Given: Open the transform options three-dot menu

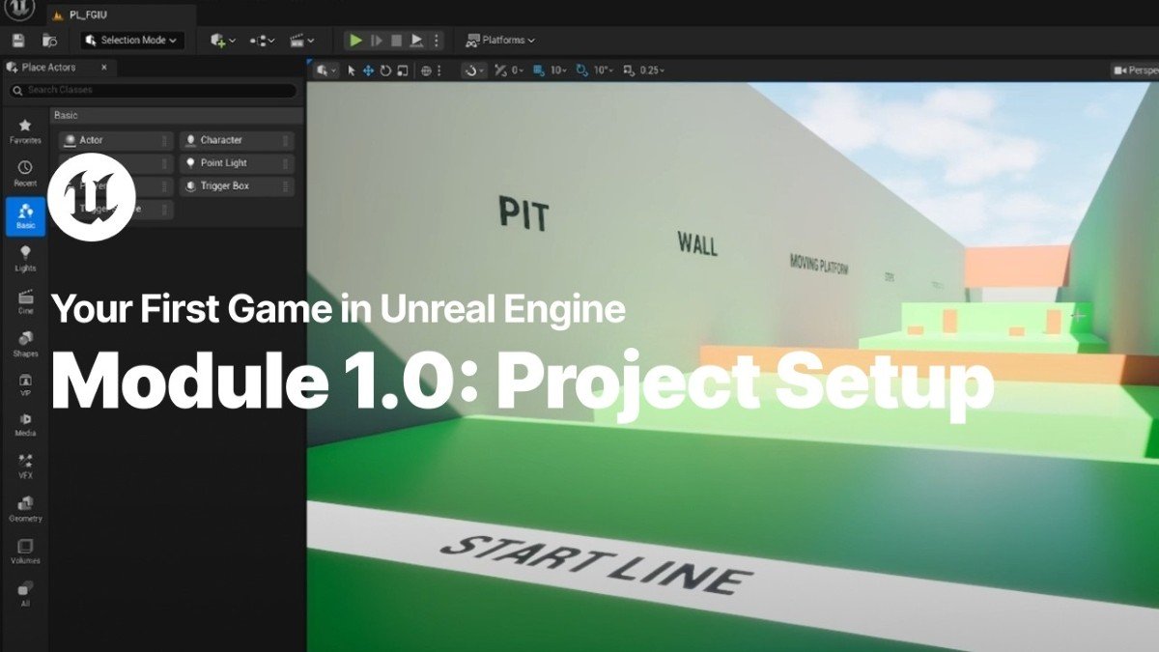Looking at the screenshot, I should click(x=439, y=71).
